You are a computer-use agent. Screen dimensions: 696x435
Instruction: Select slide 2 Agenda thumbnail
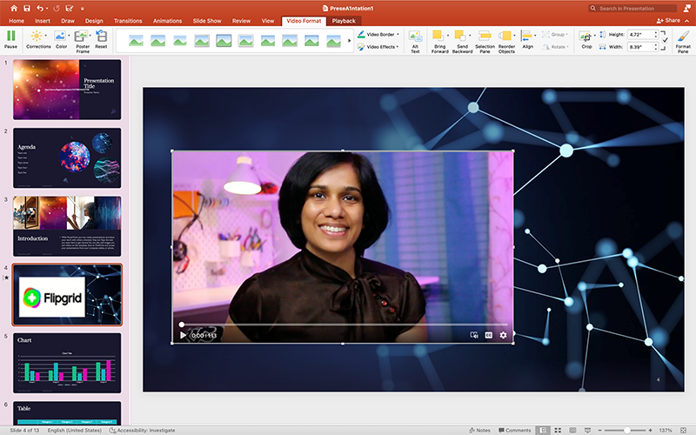click(x=67, y=157)
